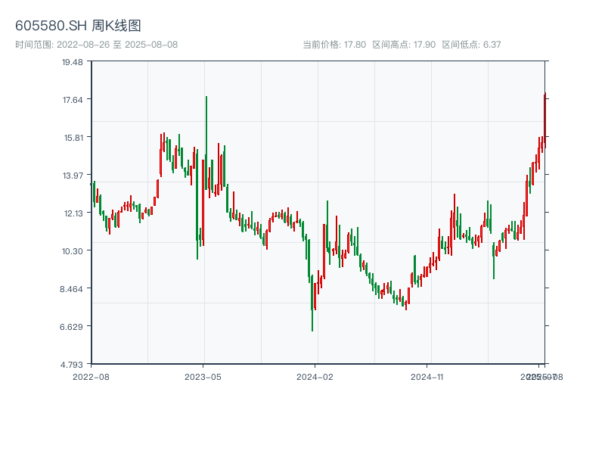Click the 当前价格: 17.80 label
The width and height of the screenshot is (605, 454).
click(334, 45)
